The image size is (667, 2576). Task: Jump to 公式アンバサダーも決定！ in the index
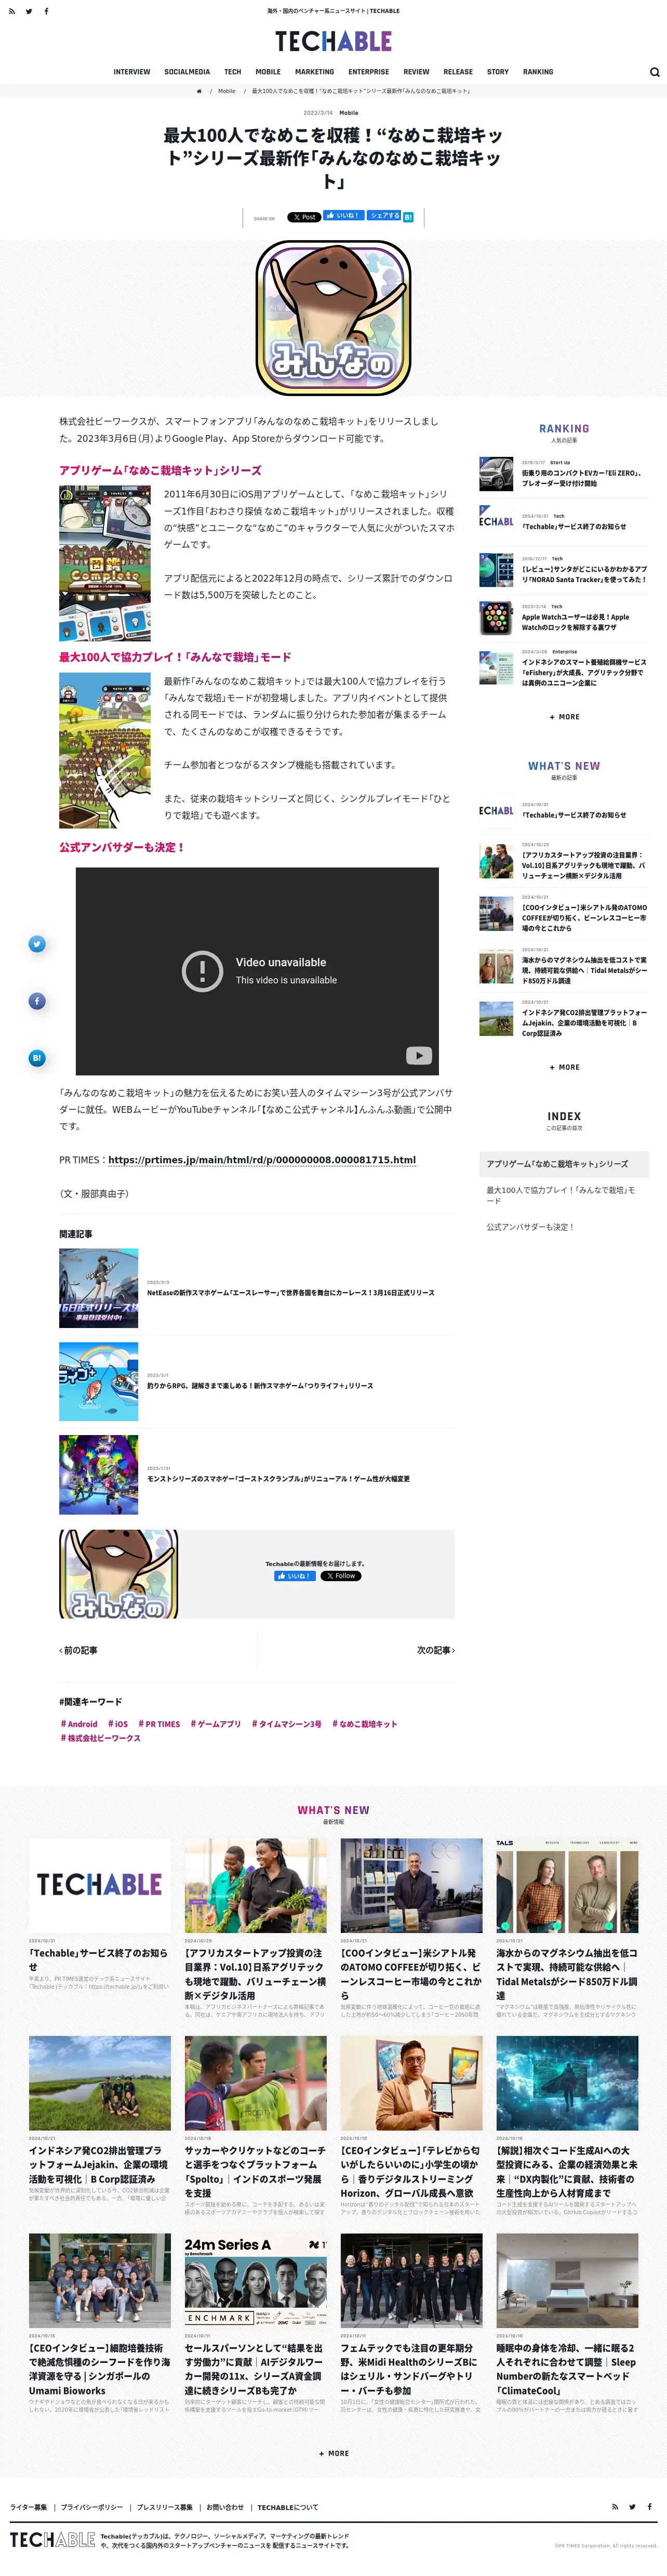530,1227
